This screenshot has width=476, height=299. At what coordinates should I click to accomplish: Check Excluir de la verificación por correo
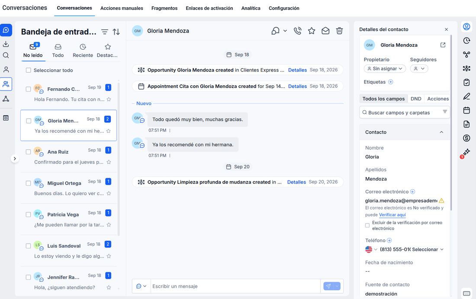point(367,225)
